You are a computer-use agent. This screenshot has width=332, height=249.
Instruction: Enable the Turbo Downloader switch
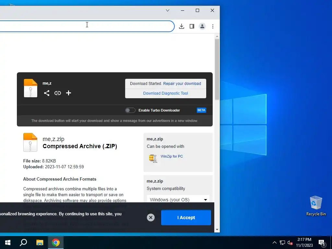coord(130,110)
